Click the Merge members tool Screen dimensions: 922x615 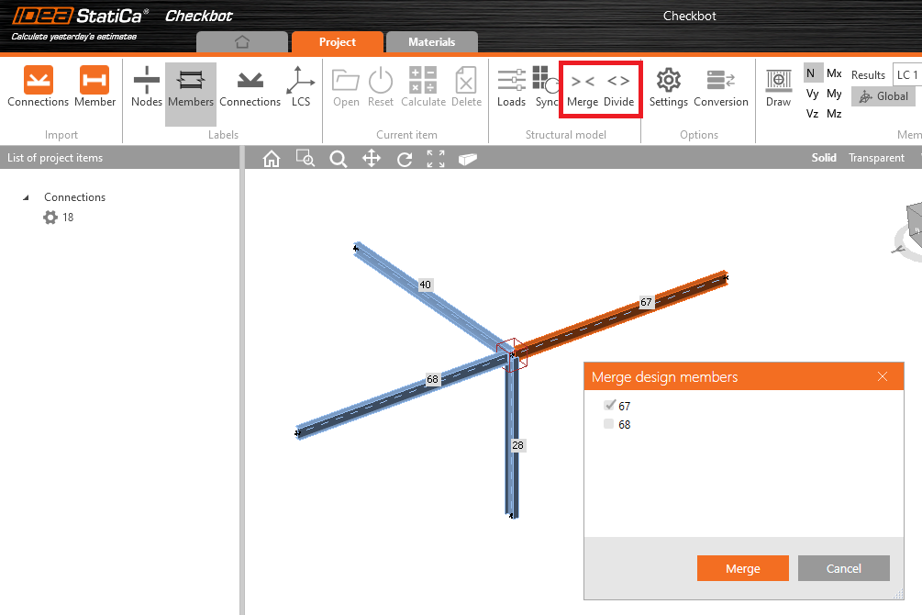coord(583,89)
